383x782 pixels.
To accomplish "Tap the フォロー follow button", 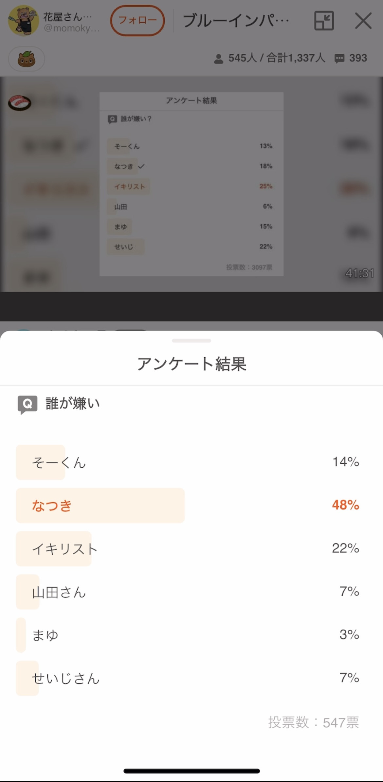I will 137,21.
